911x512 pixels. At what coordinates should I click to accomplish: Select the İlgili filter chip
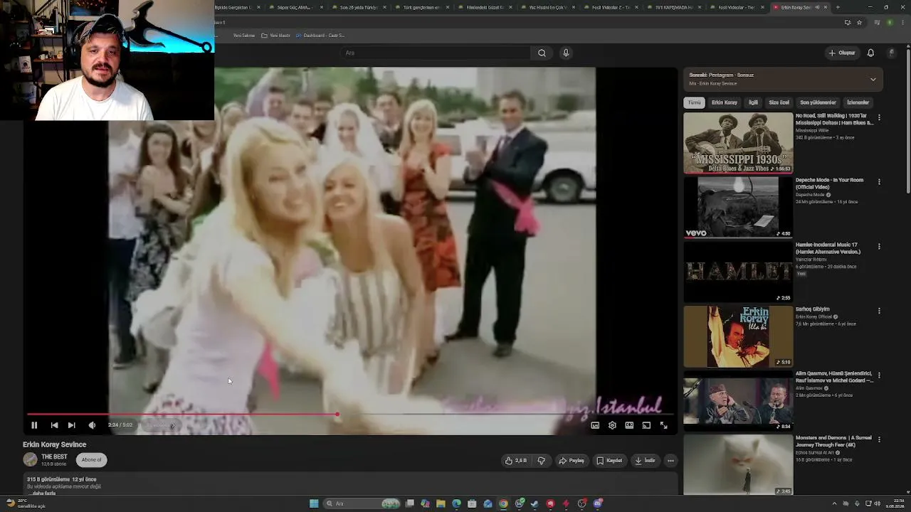(x=753, y=102)
